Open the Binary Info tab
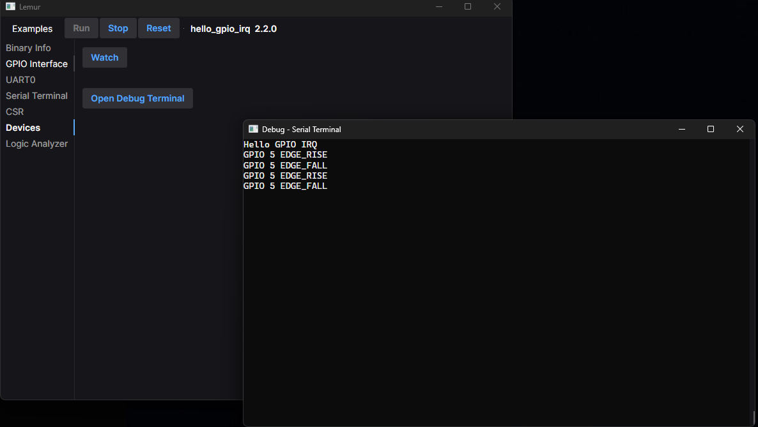The width and height of the screenshot is (758, 427). click(x=28, y=48)
